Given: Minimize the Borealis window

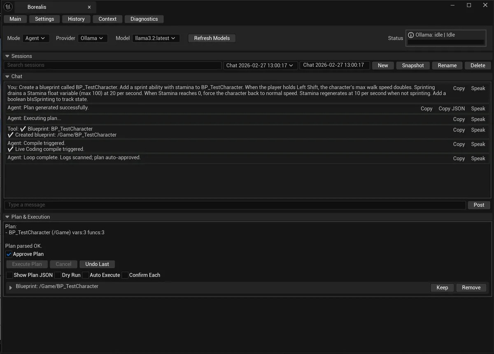Looking at the screenshot, I should pos(453,5).
